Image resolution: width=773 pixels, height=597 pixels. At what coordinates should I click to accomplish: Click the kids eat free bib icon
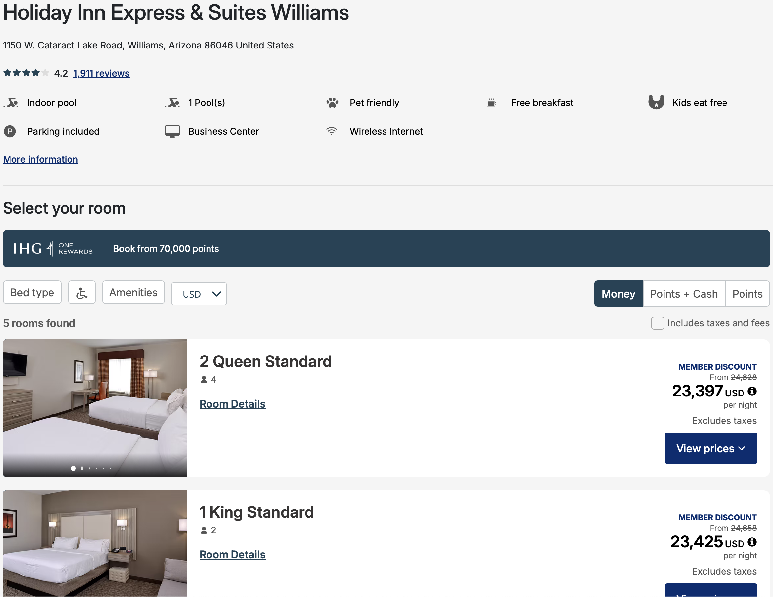point(657,102)
